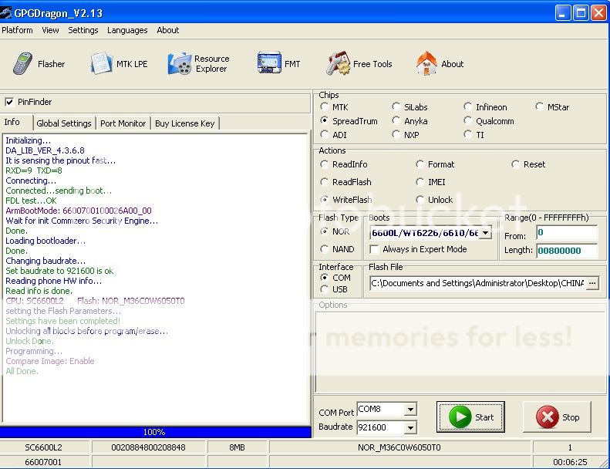Click the Stop button label

coord(571,417)
